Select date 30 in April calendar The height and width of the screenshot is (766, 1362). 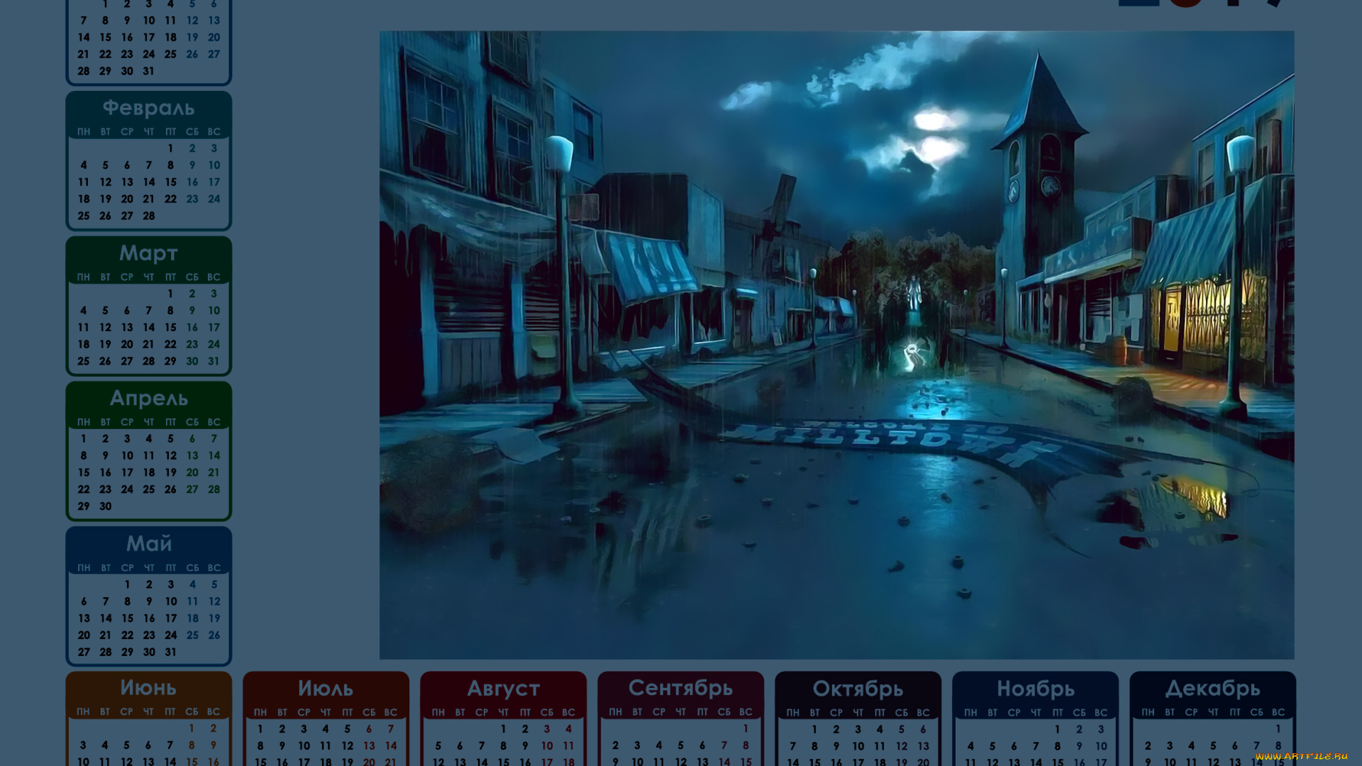click(x=105, y=506)
